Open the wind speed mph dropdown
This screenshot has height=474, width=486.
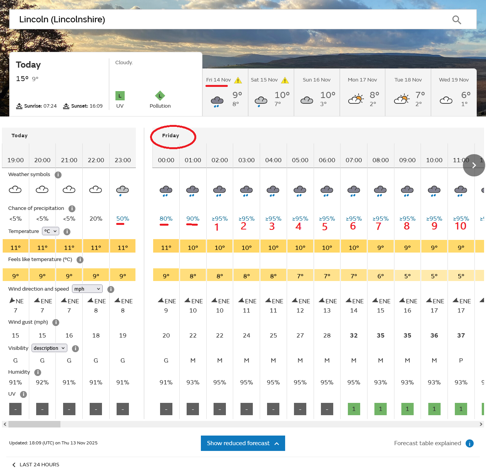coord(87,289)
